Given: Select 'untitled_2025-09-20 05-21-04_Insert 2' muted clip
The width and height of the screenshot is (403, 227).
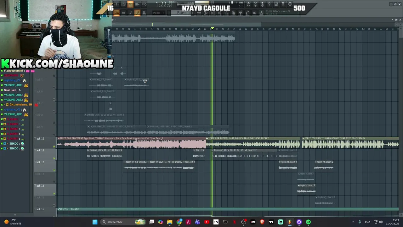Looking at the screenshot, I should point(104,119).
